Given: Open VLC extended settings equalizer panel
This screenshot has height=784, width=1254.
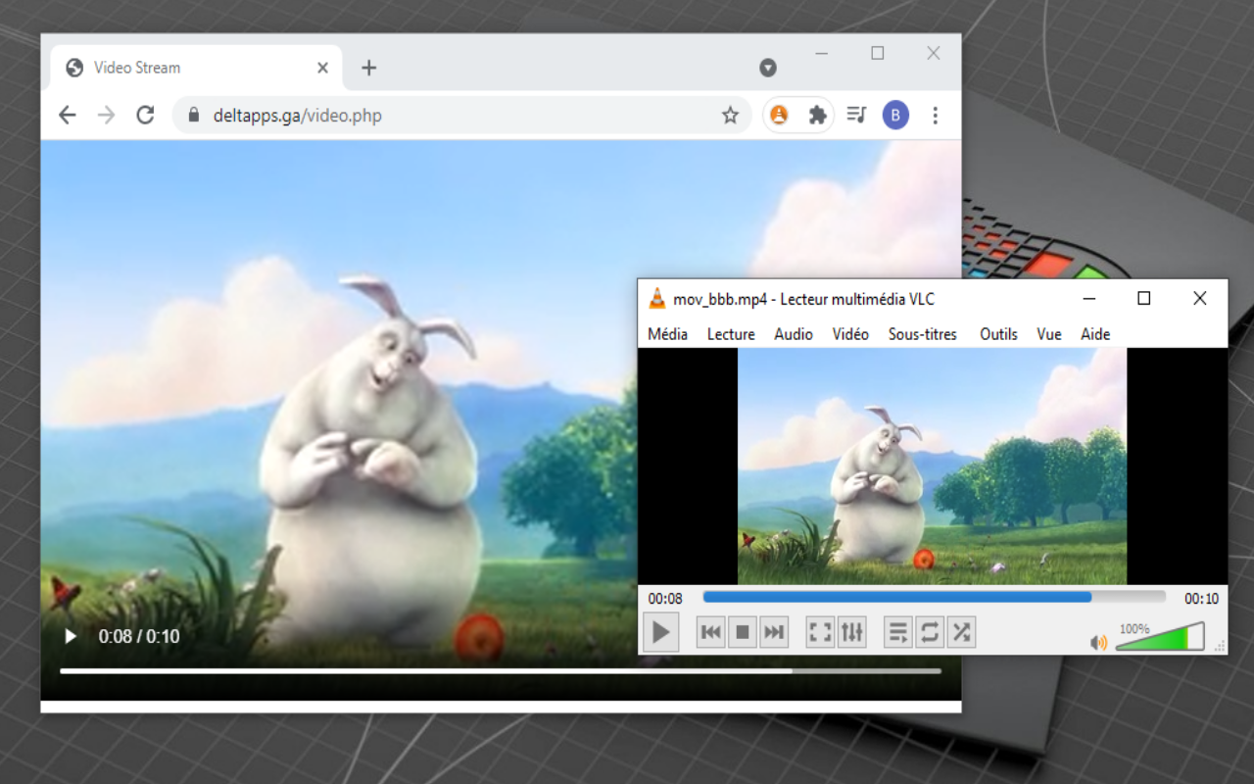Looking at the screenshot, I should point(852,632).
